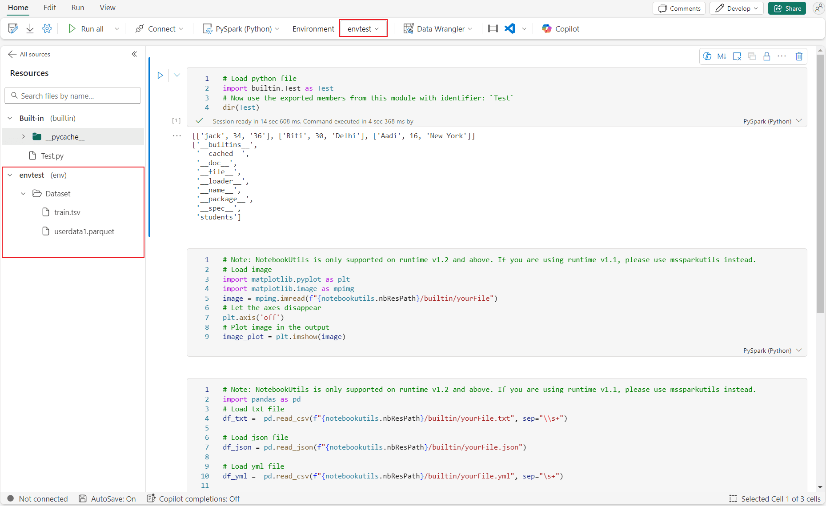This screenshot has height=506, width=826.
Task: Clear the cell output
Action: coord(737,56)
